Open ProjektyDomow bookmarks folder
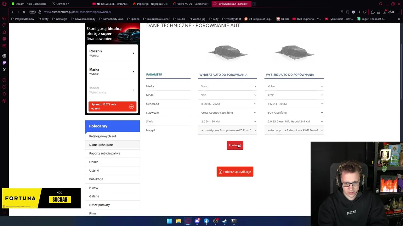403x226 pixels. [x=22, y=19]
